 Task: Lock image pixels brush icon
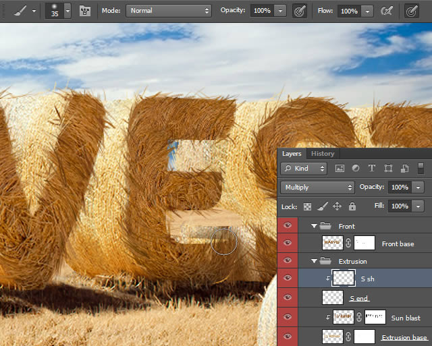pos(323,206)
